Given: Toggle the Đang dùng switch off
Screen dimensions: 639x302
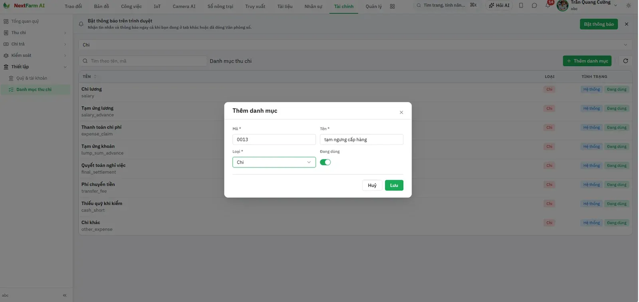Looking at the screenshot, I should pyautogui.click(x=325, y=162).
